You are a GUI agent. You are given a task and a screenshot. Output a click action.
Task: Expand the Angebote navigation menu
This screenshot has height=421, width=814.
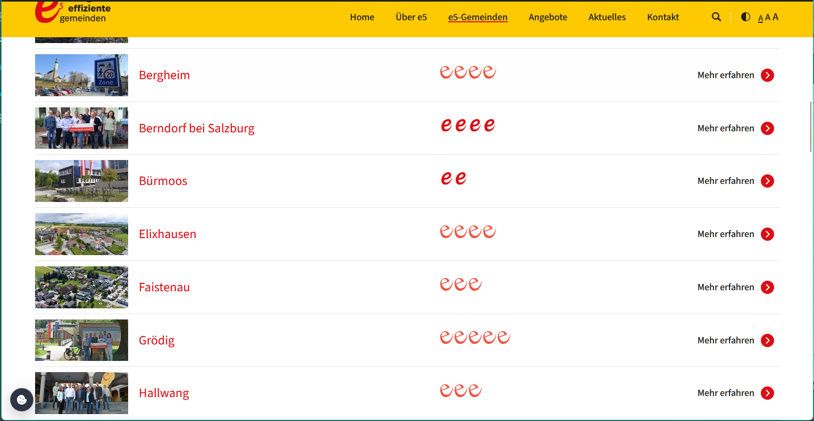click(548, 17)
